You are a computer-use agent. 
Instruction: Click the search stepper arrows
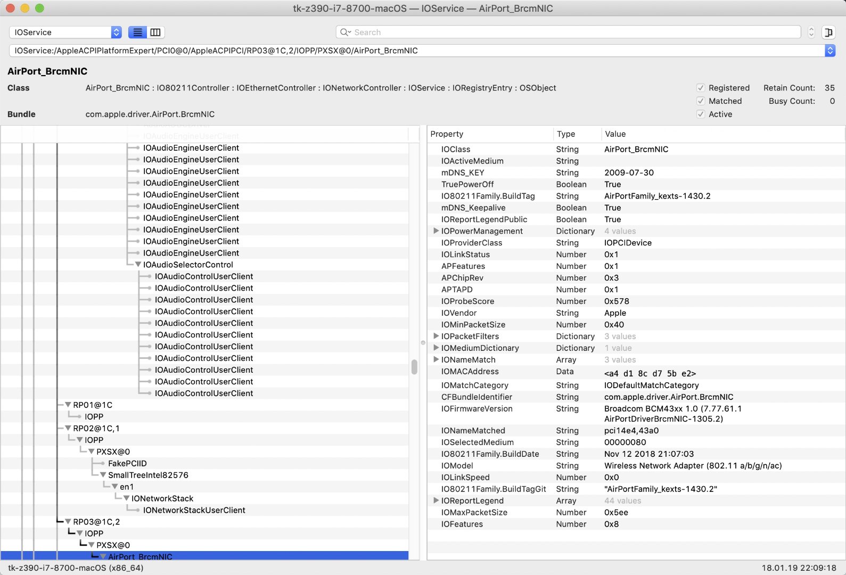[x=811, y=32]
